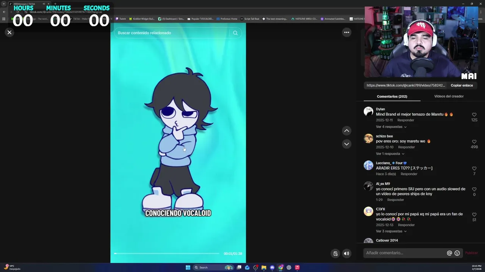Open the Popular VOCALOID bookmark
The image size is (485, 272).
(x=200, y=19)
